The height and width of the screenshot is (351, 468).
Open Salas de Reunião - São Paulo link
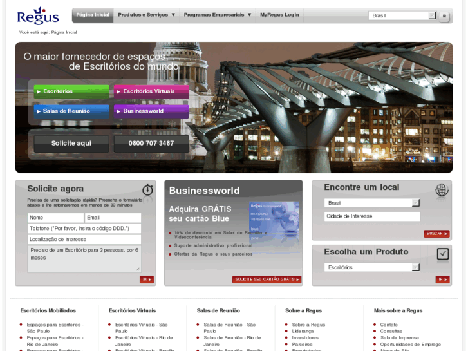[230, 328]
